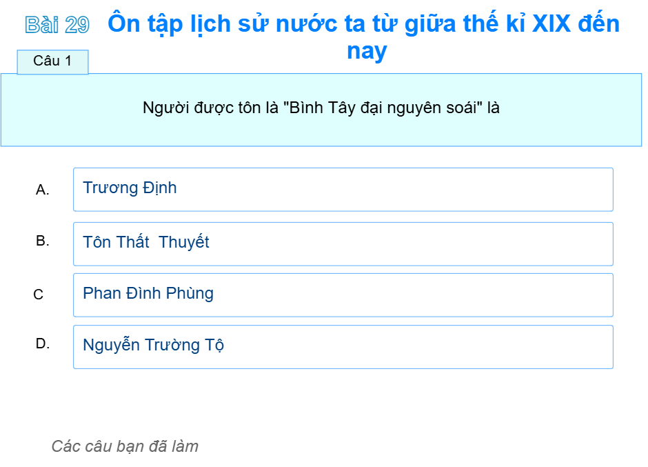Viewport: 648px width, 467px height.
Task: Click the letter label "A."
Action: coord(43,188)
